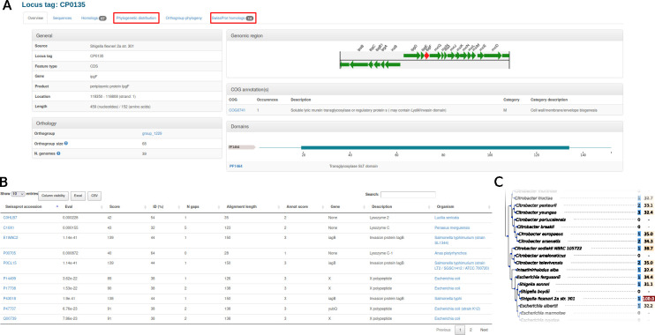The width and height of the screenshot is (655, 335).
Task: Click the Column visibility button
Action: (x=54, y=196)
